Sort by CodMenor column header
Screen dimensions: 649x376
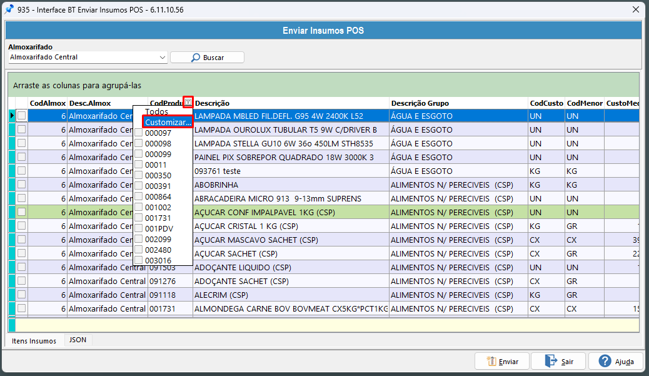coord(585,103)
